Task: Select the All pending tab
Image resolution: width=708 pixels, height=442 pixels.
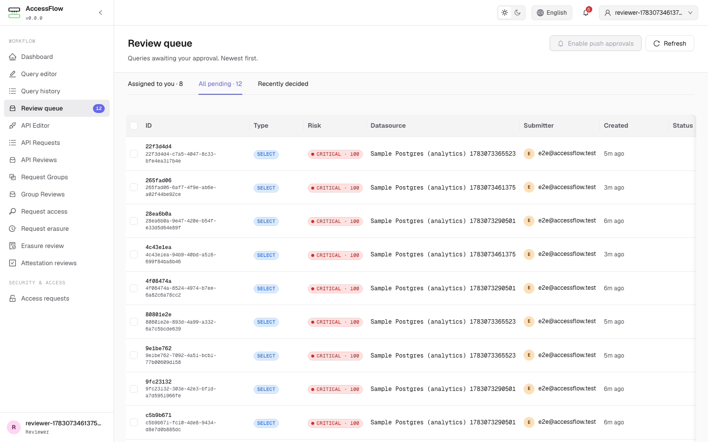Action: (x=220, y=84)
